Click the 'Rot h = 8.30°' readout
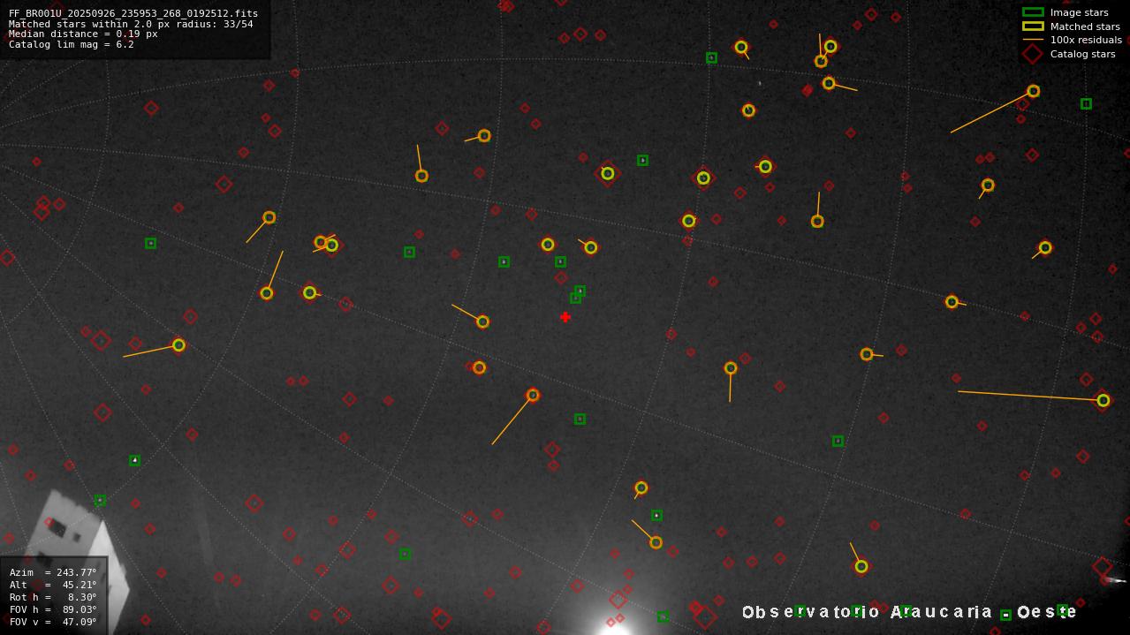The image size is (1130, 635). (x=53, y=597)
